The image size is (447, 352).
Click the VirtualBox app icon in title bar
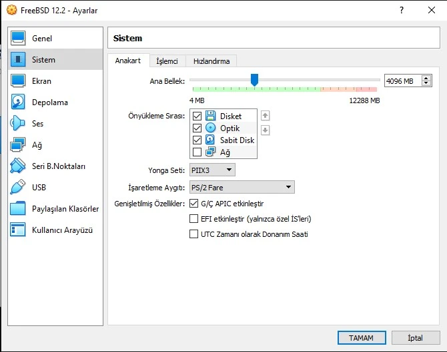[12, 10]
